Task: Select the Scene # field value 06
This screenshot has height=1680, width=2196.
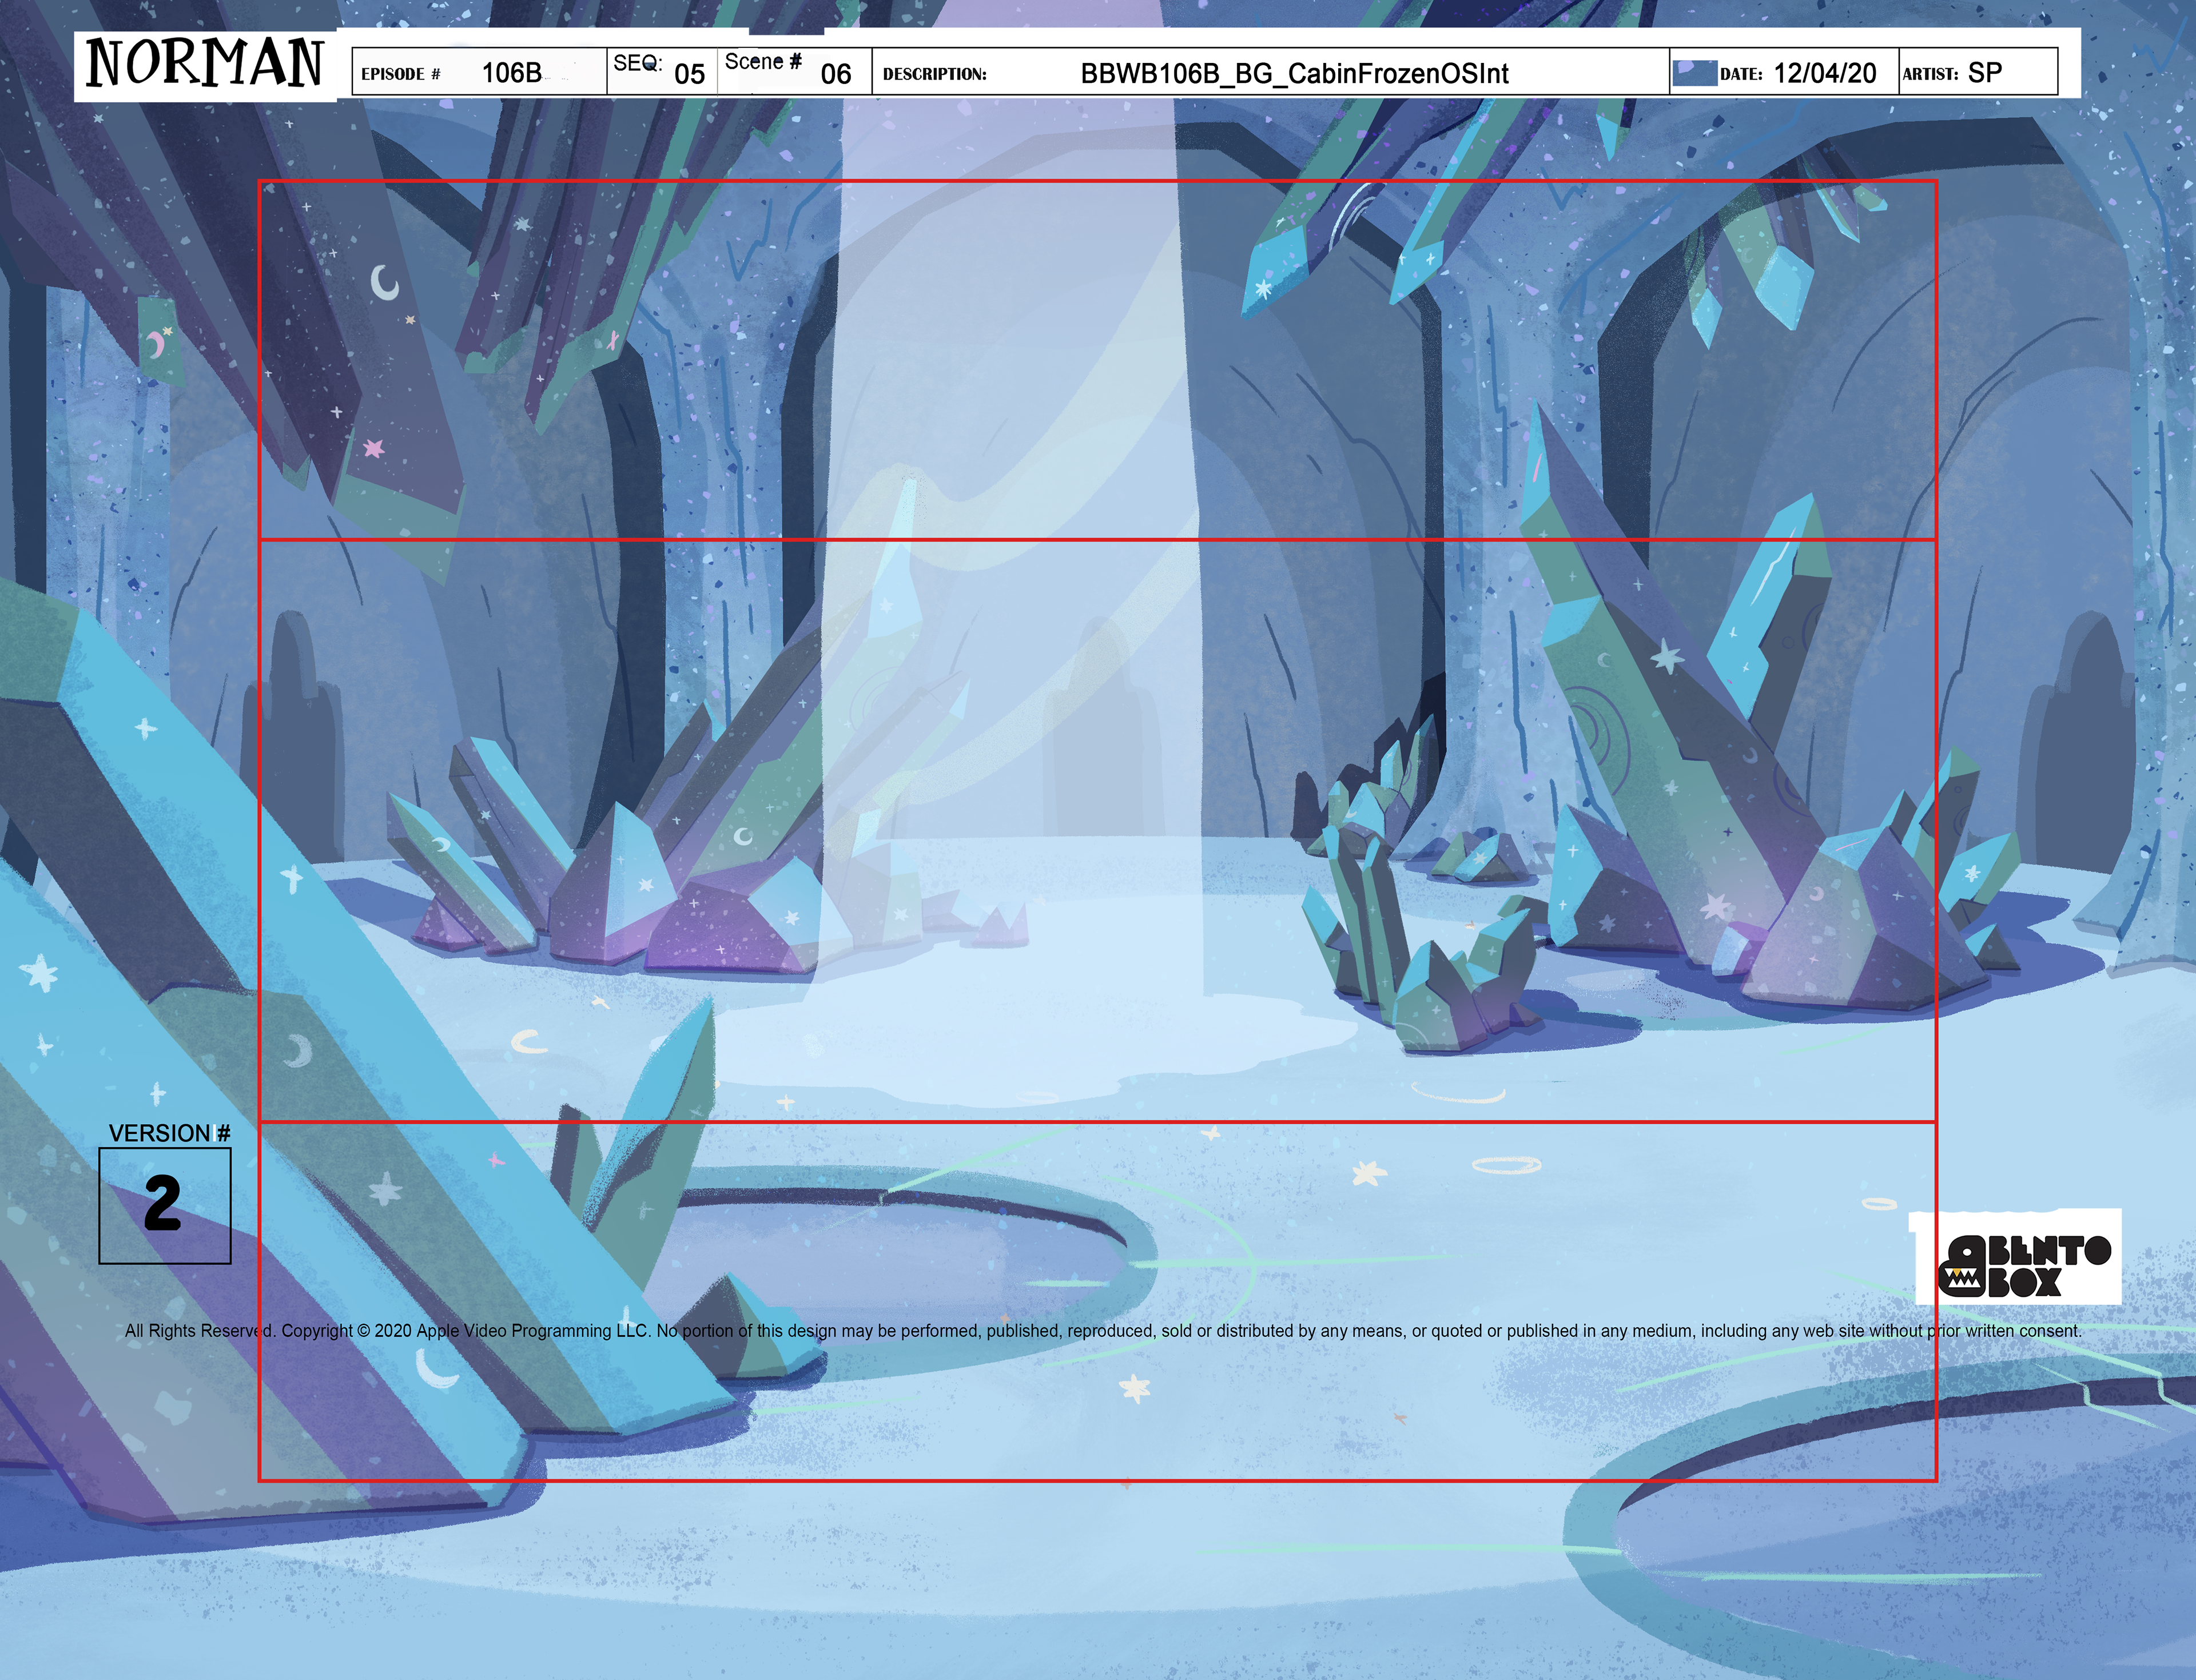Action: (x=835, y=74)
